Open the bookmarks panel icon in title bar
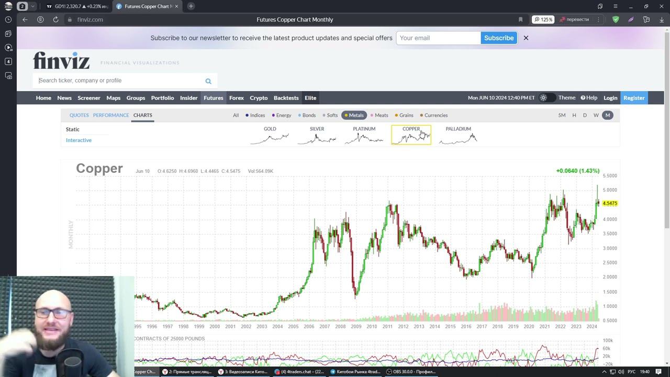Viewport: 670px width, 377px height. (x=600, y=6)
